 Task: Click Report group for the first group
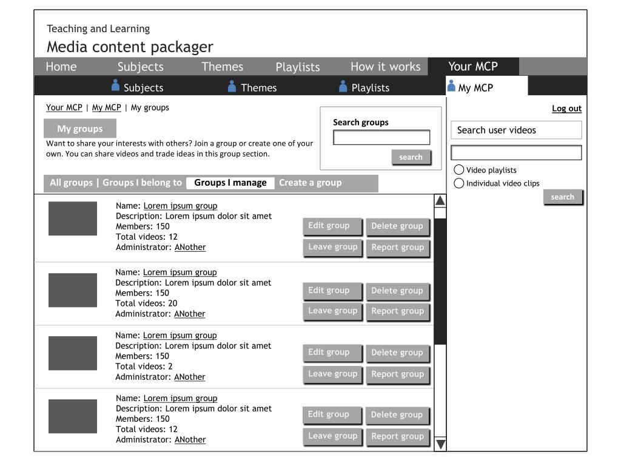point(398,248)
